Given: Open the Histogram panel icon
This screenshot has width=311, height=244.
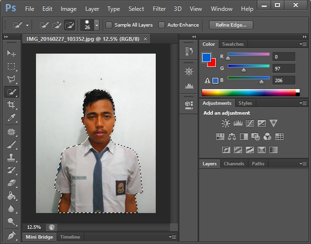Looking at the screenshot, I should (189, 86).
